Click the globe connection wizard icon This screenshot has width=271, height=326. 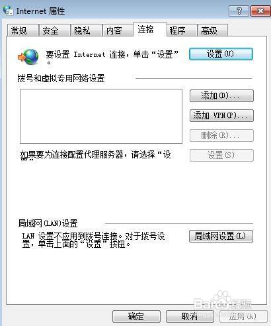click(28, 57)
